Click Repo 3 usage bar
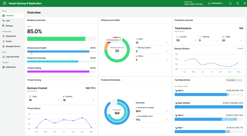This screenshot has height=136, width=247. (x=209, y=94)
